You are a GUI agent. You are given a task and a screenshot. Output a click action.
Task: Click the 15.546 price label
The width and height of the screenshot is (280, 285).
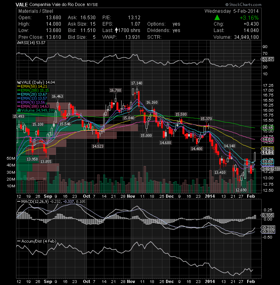point(65,124)
